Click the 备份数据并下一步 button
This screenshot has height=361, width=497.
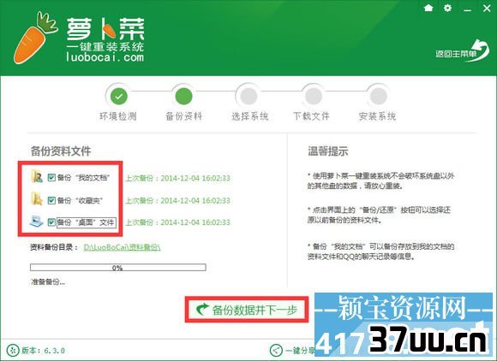click(247, 310)
